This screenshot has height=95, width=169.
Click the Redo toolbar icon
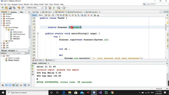[x=23, y=8]
